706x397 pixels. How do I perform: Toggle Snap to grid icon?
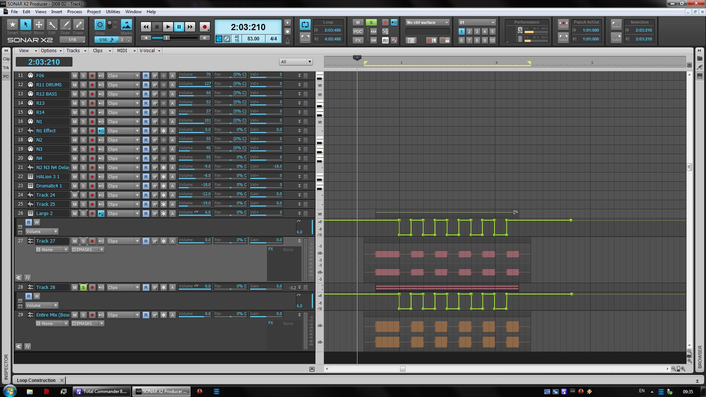coord(100,25)
